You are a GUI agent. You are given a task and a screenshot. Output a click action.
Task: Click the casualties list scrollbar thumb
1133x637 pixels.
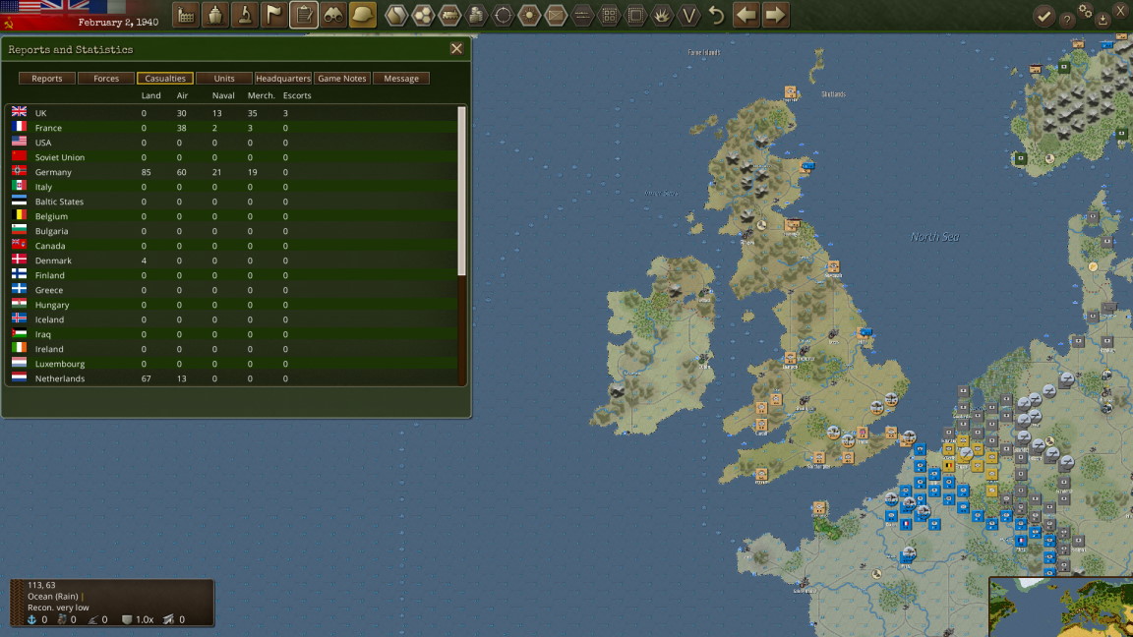(461, 192)
